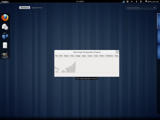Launch Firefox from the dash

5,17
